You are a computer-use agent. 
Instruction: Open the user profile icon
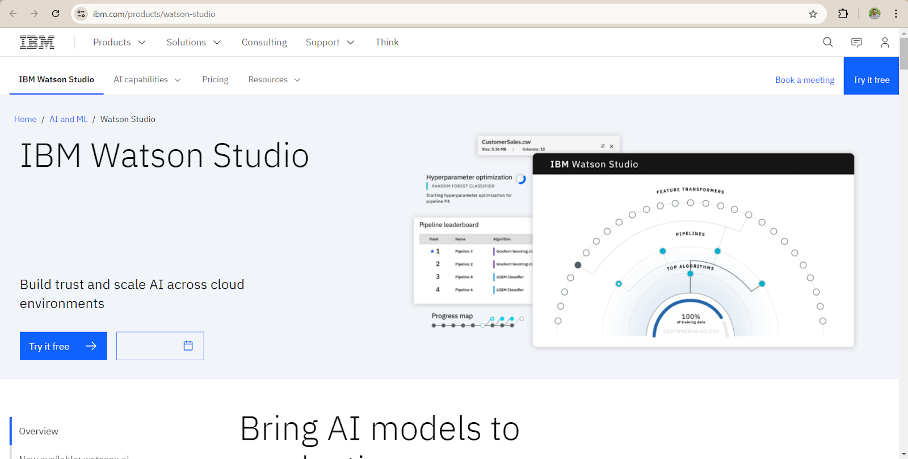[x=885, y=42]
